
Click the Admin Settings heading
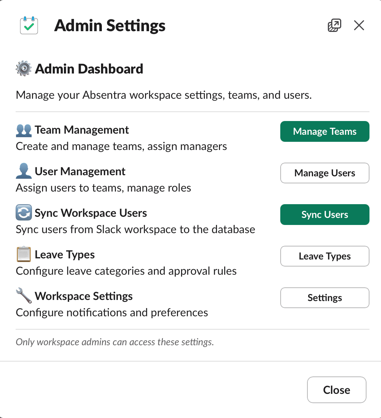pos(109,25)
